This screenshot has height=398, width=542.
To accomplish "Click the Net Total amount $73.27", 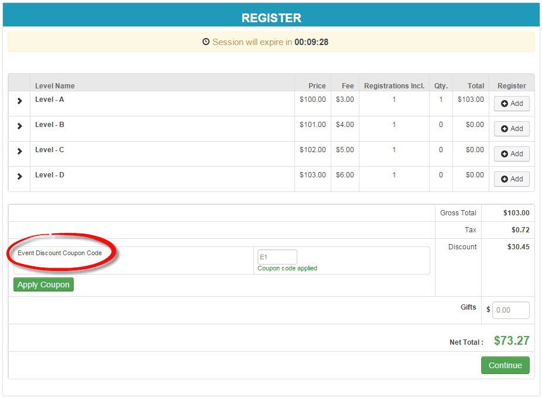I will (x=512, y=341).
